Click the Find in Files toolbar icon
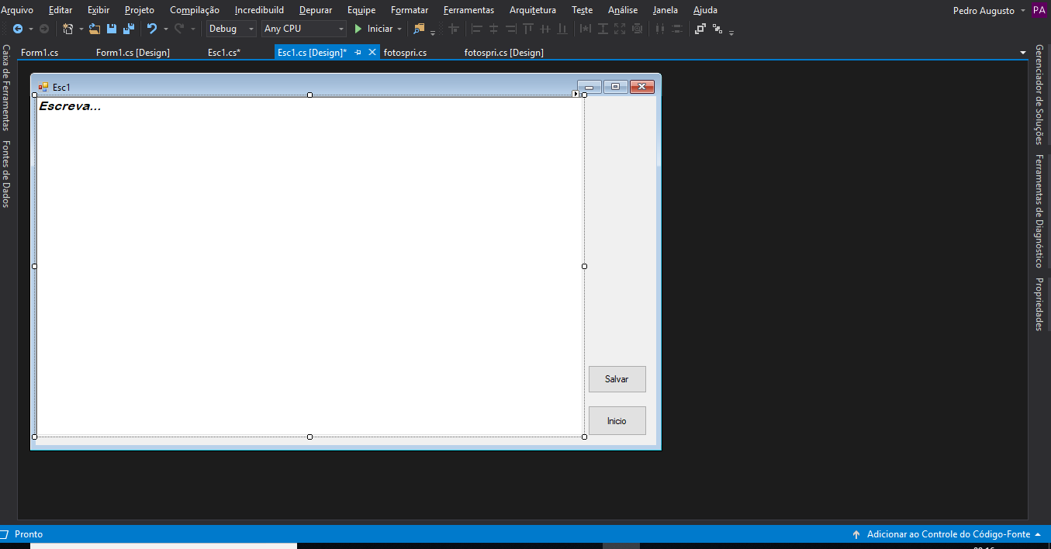The image size is (1051, 549). [420, 29]
